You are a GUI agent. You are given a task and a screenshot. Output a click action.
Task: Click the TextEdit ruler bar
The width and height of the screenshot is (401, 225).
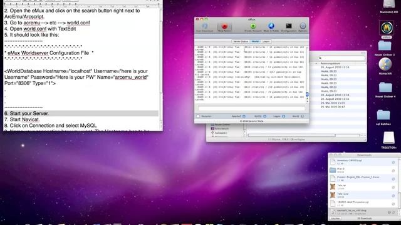point(82,5)
